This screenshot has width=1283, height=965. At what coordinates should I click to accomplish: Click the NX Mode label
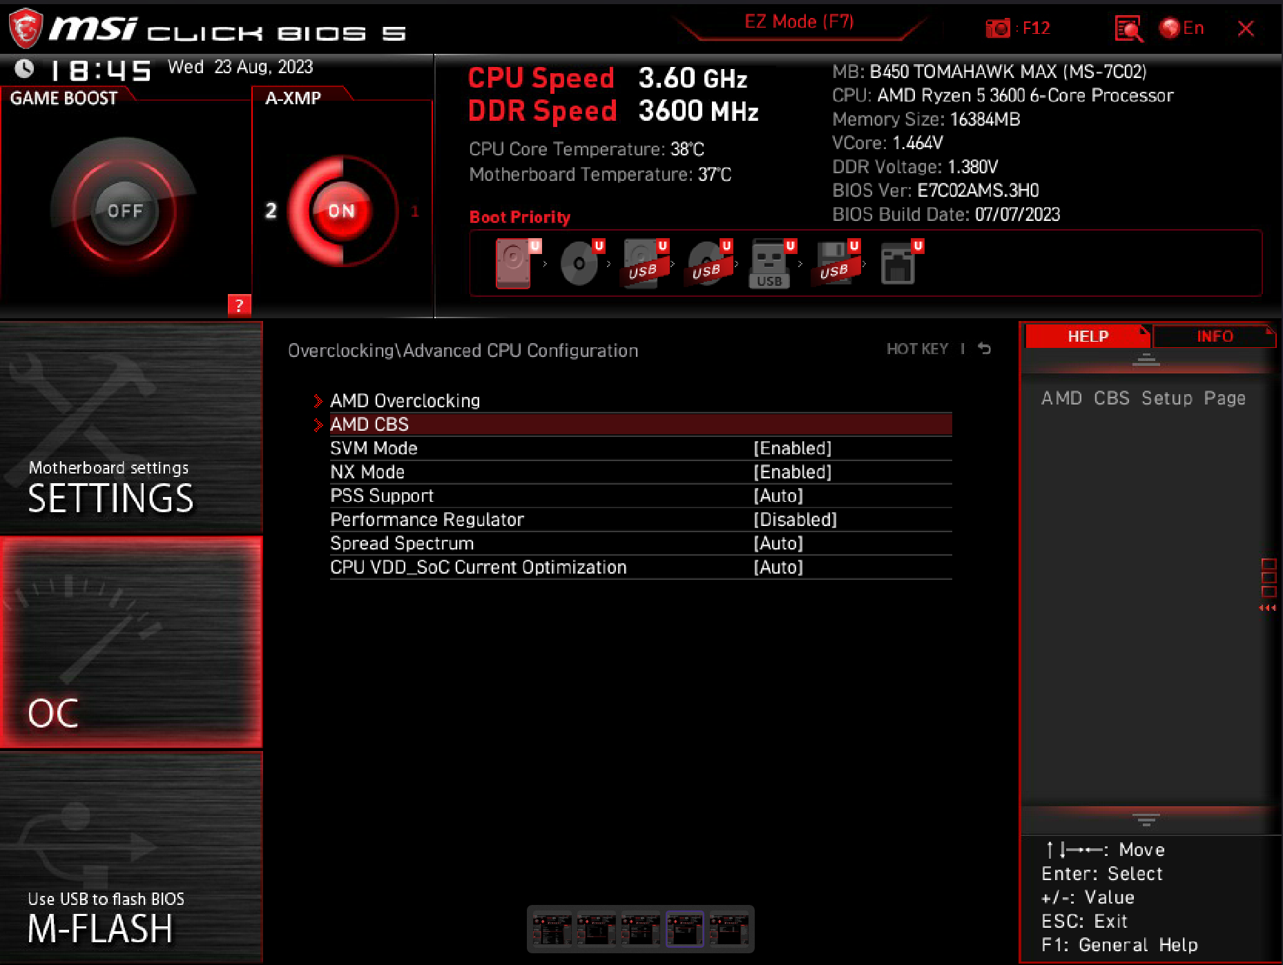(x=367, y=472)
